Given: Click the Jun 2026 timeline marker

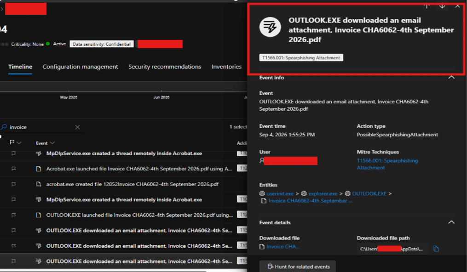Looking at the screenshot, I should coord(161,97).
